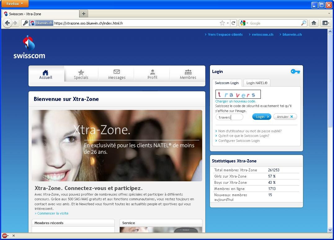Open the search engine selector dropdown
The image size is (334, 240).
click(247, 23)
